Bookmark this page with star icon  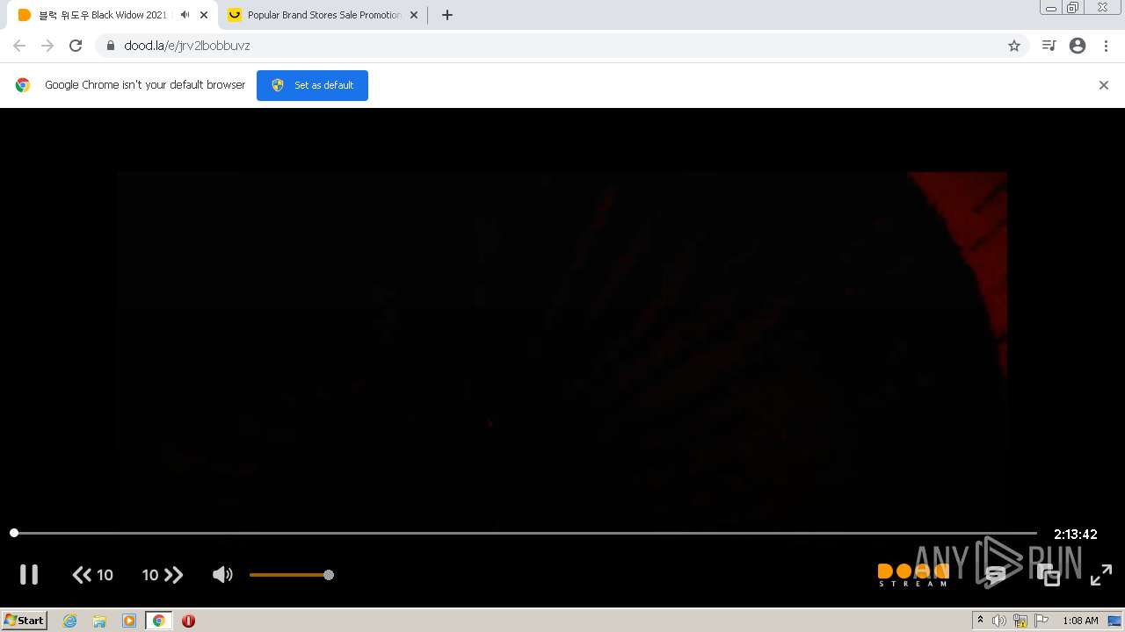click(x=1014, y=46)
